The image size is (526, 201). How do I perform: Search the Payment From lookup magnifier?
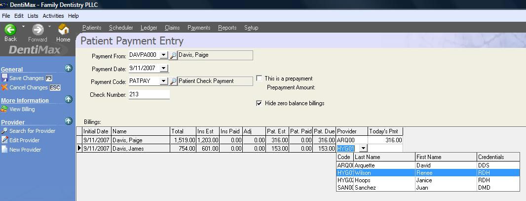(173, 55)
